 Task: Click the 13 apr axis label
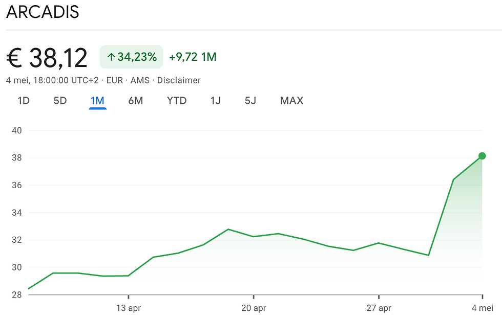pyautogui.click(x=129, y=308)
